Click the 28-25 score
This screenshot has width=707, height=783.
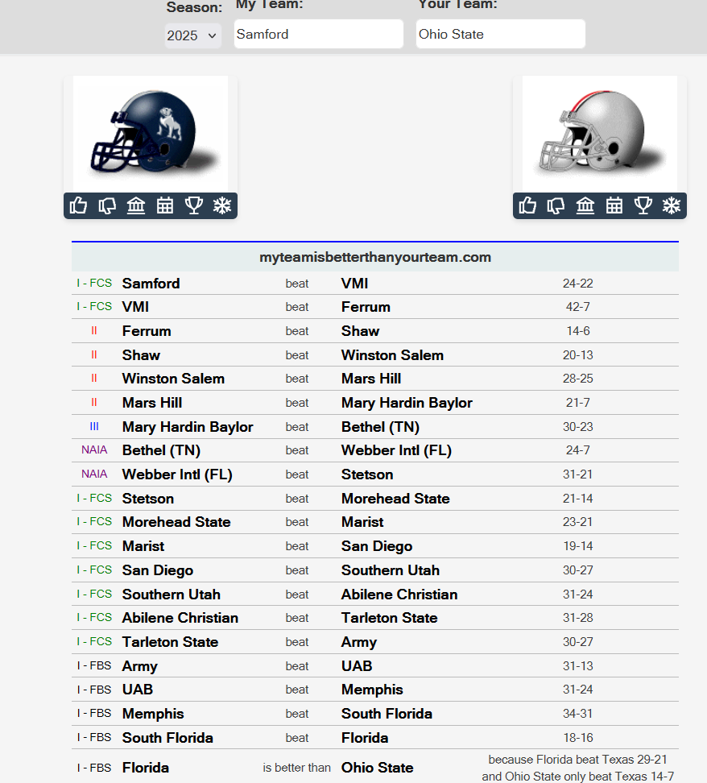[x=577, y=379]
